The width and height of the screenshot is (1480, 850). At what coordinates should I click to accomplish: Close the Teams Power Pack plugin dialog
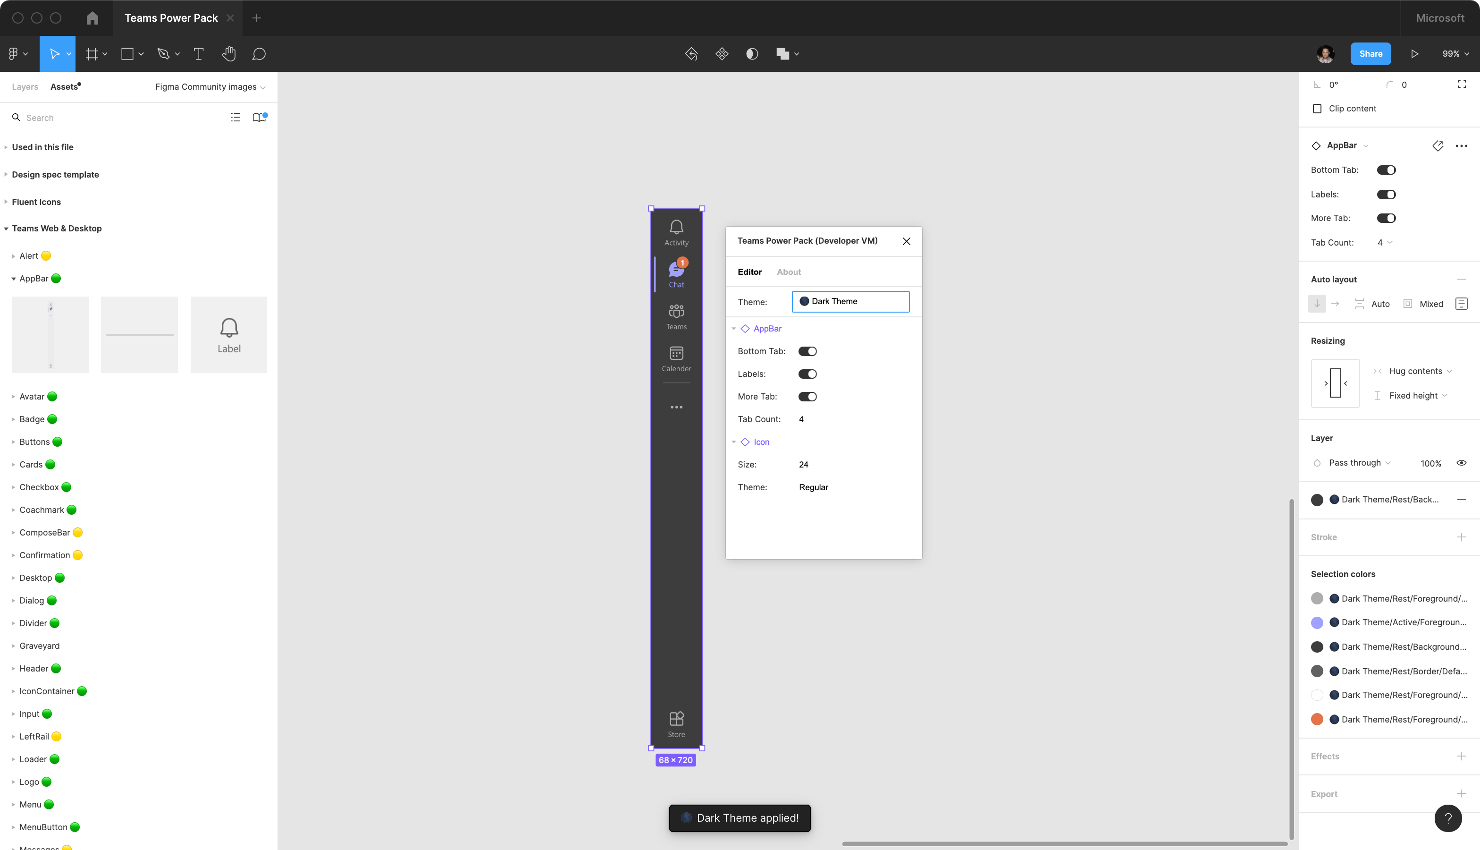click(907, 241)
